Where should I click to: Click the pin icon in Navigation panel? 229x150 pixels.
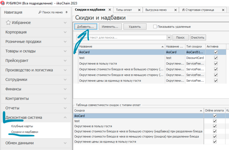67,12
